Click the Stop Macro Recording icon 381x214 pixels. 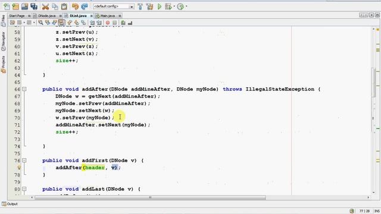point(114,23)
